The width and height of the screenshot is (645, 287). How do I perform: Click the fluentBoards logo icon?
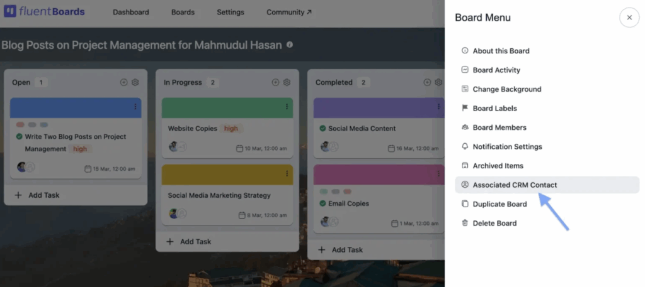(10, 12)
